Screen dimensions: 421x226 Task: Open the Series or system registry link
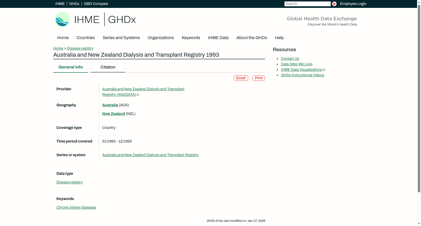(x=150, y=155)
